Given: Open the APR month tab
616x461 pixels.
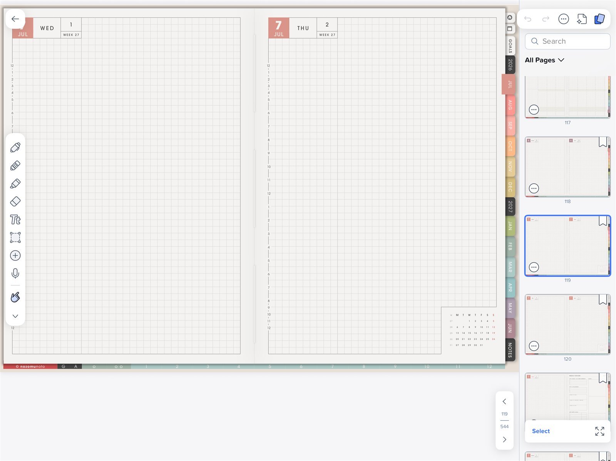Looking at the screenshot, I should (510, 287).
